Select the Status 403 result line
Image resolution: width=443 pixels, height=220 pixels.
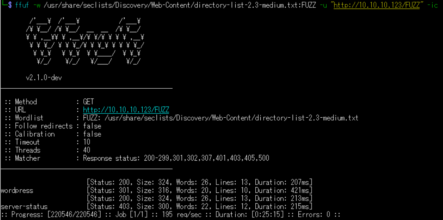coord(199,207)
